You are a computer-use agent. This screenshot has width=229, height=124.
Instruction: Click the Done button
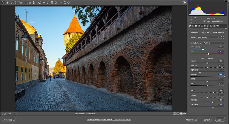point(220,120)
